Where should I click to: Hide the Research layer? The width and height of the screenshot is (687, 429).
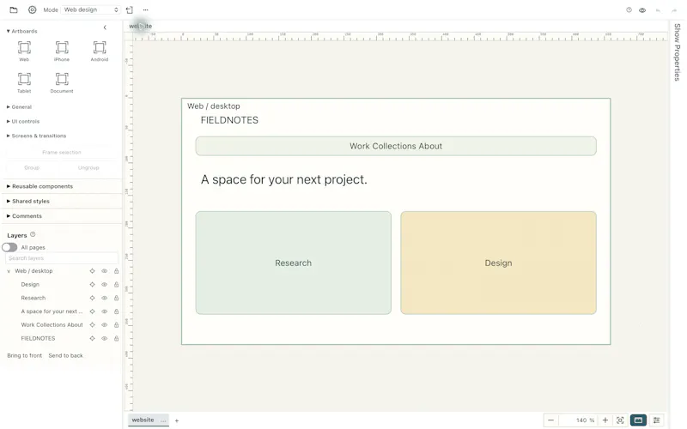(x=104, y=298)
